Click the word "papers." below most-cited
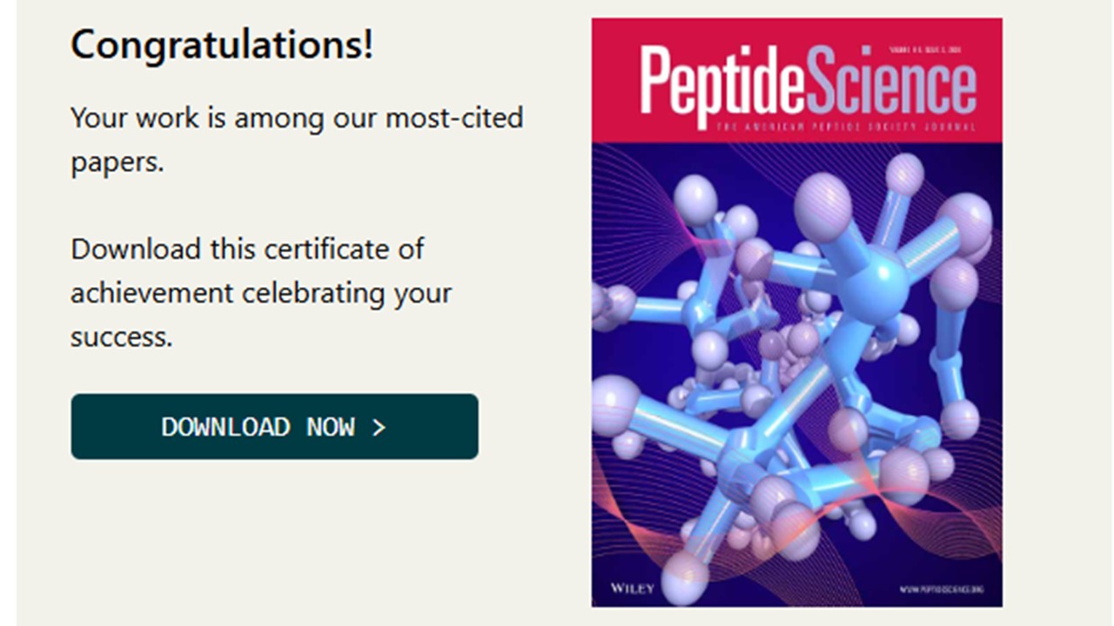 click(117, 162)
